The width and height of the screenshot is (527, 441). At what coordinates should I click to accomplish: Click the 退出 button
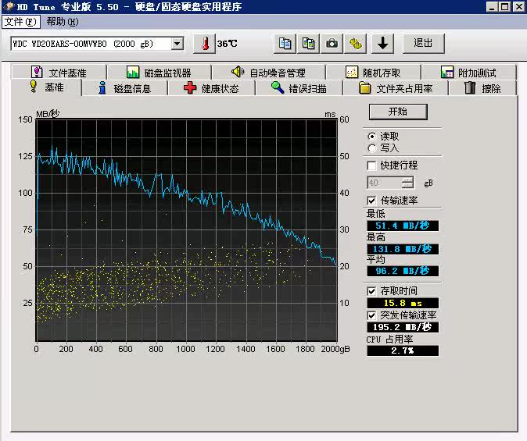pyautogui.click(x=423, y=43)
